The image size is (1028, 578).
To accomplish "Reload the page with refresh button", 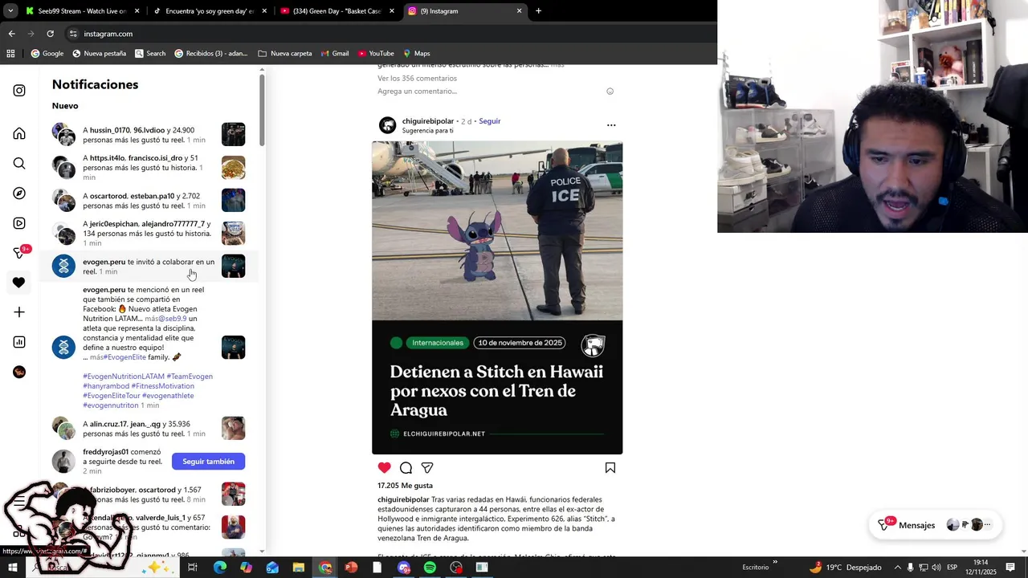I will [x=50, y=34].
